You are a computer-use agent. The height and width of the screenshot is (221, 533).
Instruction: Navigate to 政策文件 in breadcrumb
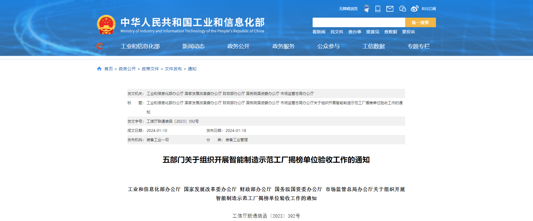tap(150, 69)
